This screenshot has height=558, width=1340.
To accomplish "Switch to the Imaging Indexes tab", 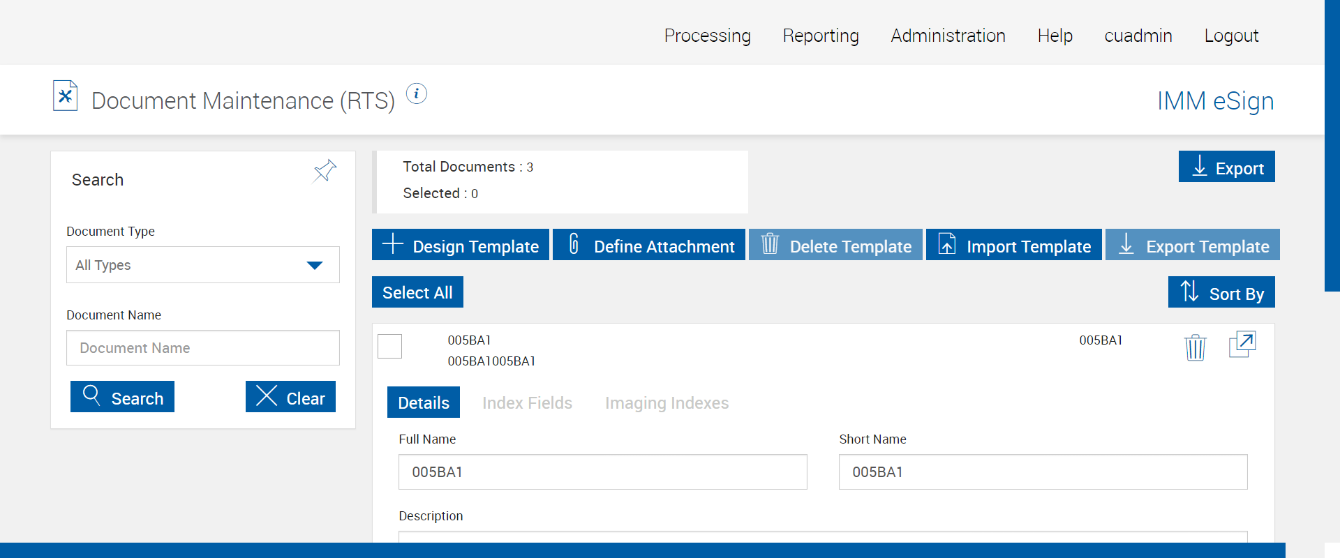I will 667,403.
